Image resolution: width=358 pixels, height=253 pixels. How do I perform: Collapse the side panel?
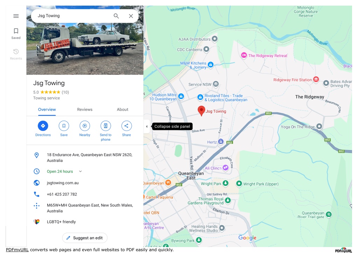click(147, 126)
